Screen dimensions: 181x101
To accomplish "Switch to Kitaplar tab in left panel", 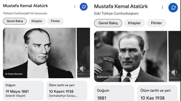I will click(37, 21).
